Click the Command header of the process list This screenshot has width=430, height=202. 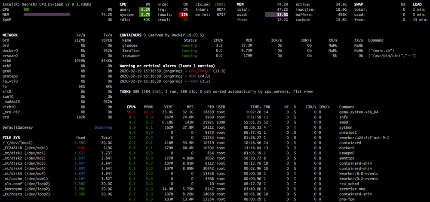pyautogui.click(x=347, y=107)
